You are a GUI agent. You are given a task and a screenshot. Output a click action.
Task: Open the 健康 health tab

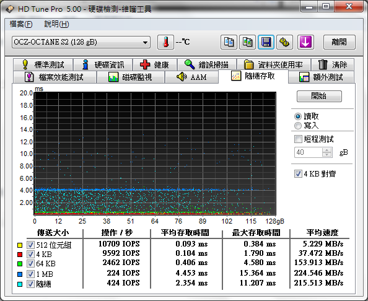[x=155, y=64]
